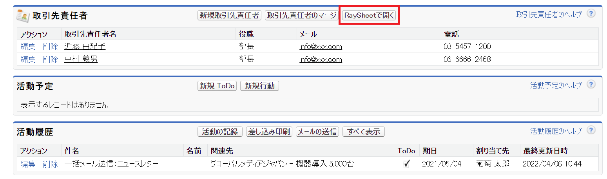Delete the 中村 義男 contact row
607x179 pixels.
tap(51, 60)
